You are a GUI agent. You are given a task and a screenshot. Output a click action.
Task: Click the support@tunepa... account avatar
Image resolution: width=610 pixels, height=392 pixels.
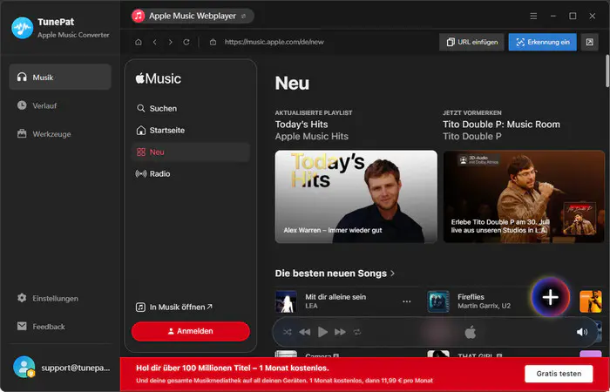pos(24,367)
